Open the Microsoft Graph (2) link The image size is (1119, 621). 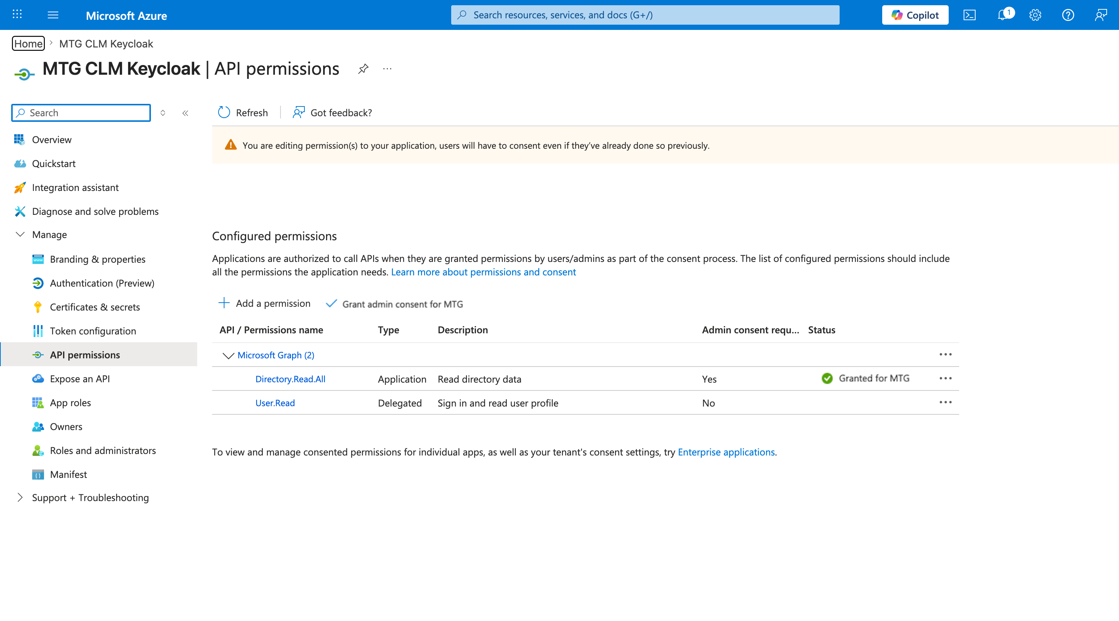click(x=275, y=355)
